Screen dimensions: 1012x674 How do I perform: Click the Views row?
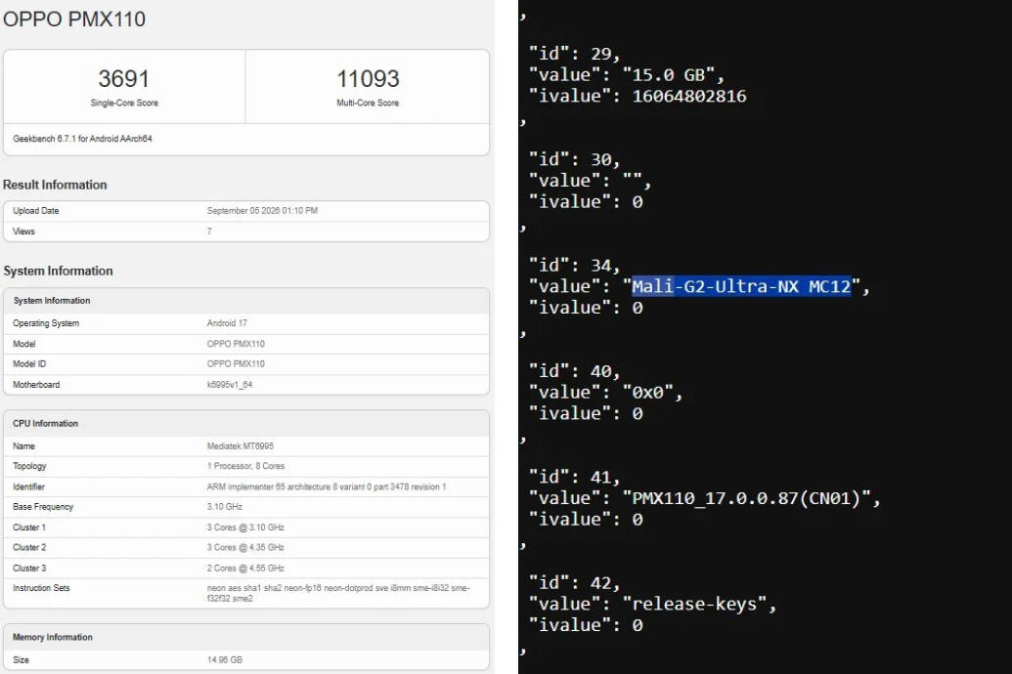(245, 232)
